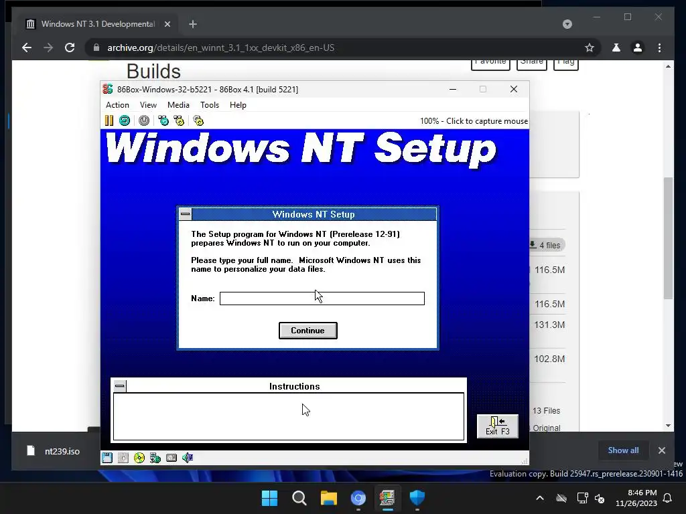Click the network computer icon in status bar
Image resolution: width=686 pixels, height=514 pixels.
155,458
